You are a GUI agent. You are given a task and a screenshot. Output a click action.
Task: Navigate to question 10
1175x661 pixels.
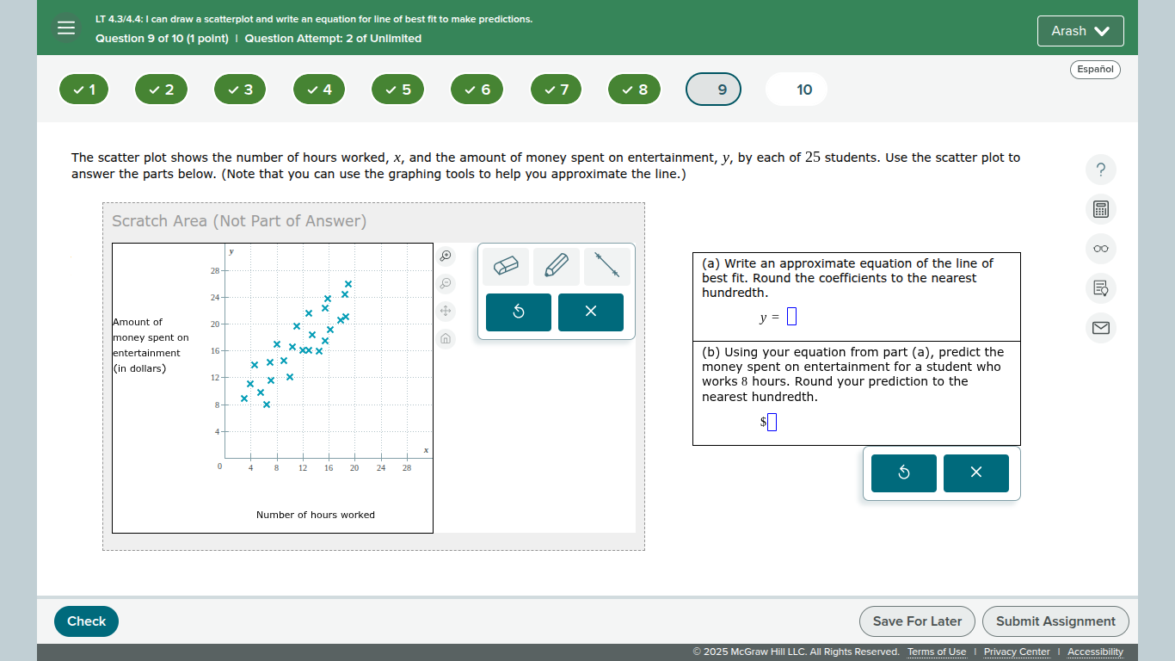(x=796, y=89)
